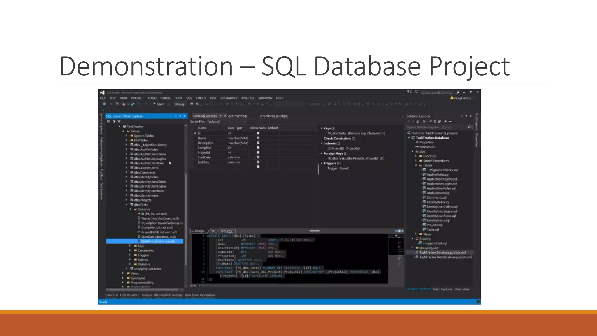597x336 pixels.
Task: Expand the Views folder in Object Explorer
Action: (123, 274)
